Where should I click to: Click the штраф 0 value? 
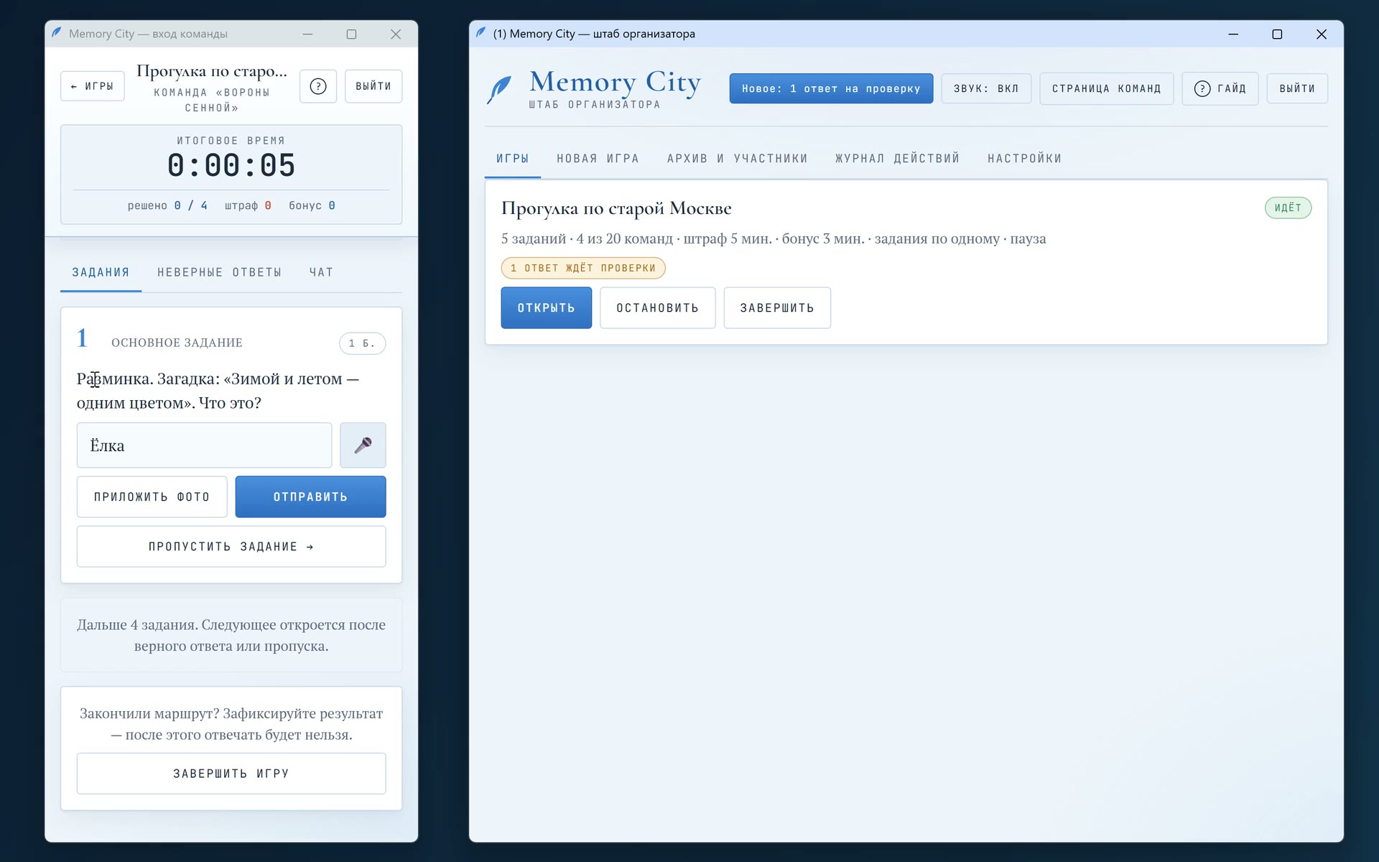(248, 206)
